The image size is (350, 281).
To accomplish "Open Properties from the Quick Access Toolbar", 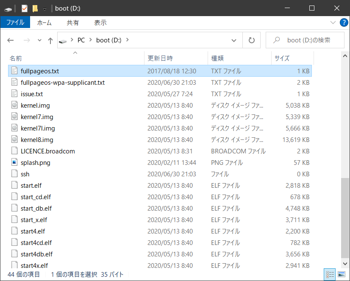I will tap(24, 8).
